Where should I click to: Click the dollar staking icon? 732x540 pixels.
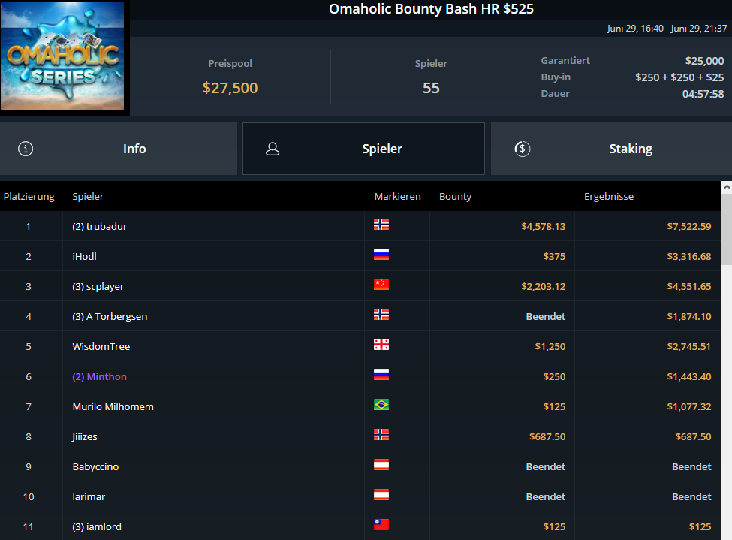click(x=522, y=149)
